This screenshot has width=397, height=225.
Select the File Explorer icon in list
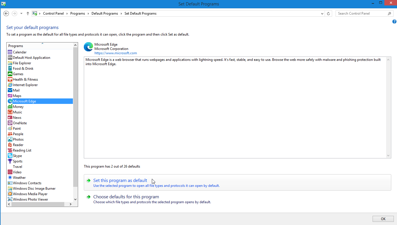10,63
